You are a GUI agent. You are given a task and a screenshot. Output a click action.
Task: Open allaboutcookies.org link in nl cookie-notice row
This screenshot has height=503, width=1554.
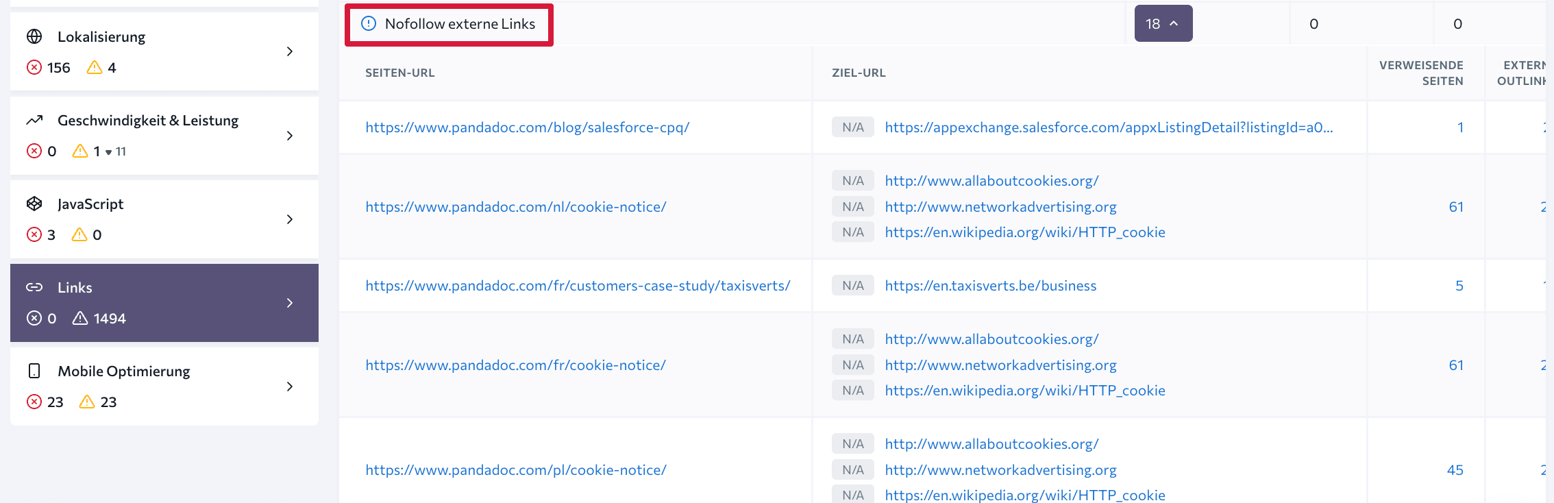(991, 181)
